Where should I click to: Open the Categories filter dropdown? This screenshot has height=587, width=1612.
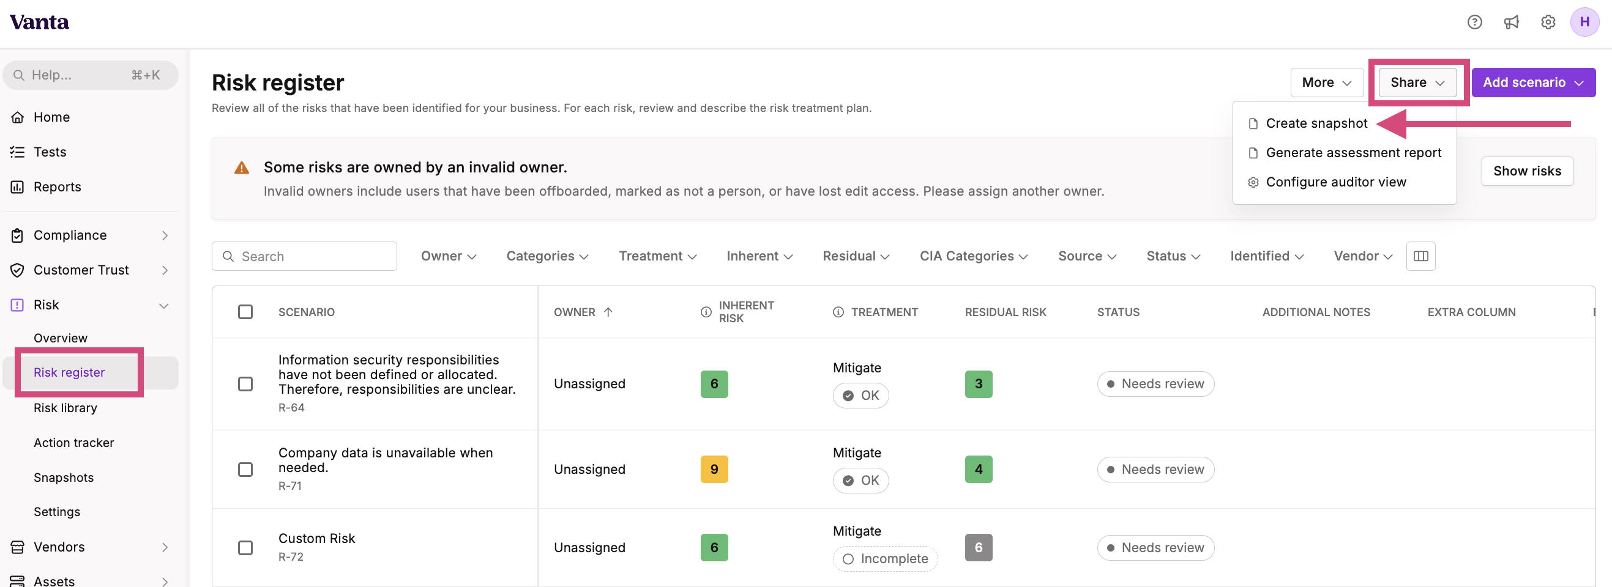coord(548,256)
